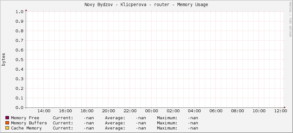Click the 'Memory Free' legend label
The width and height of the screenshot is (293, 133).
coord(25,118)
